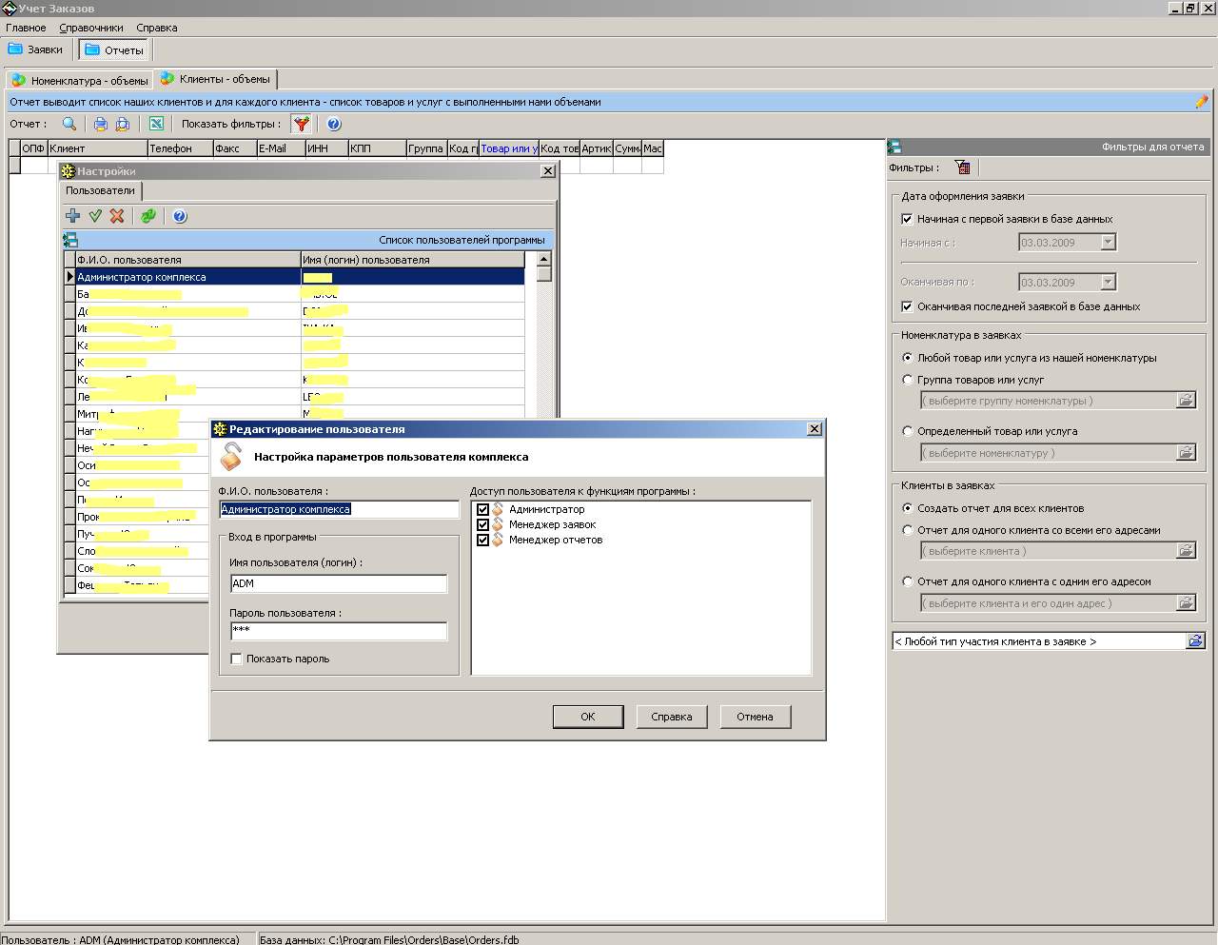Switch to Номенклатура - объемы tab
1218x945 pixels.
tap(80, 81)
